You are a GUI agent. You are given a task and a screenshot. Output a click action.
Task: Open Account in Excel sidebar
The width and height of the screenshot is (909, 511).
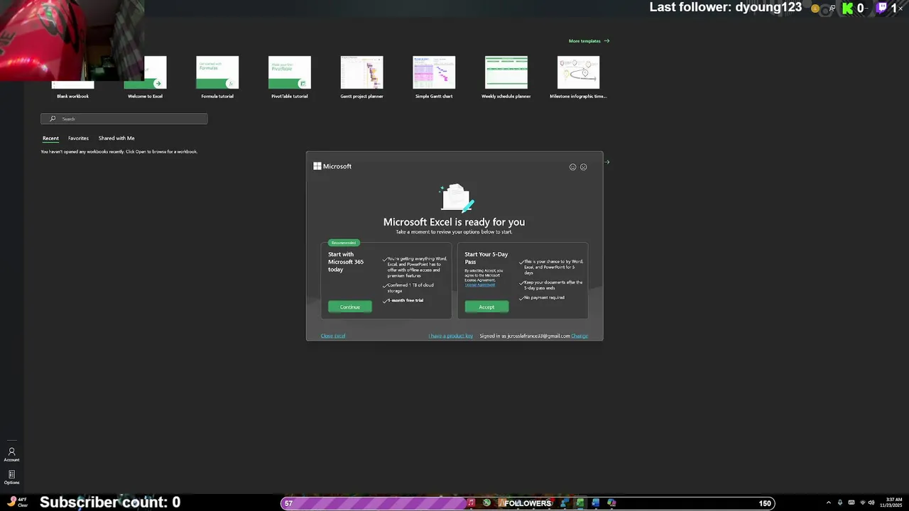point(11,454)
